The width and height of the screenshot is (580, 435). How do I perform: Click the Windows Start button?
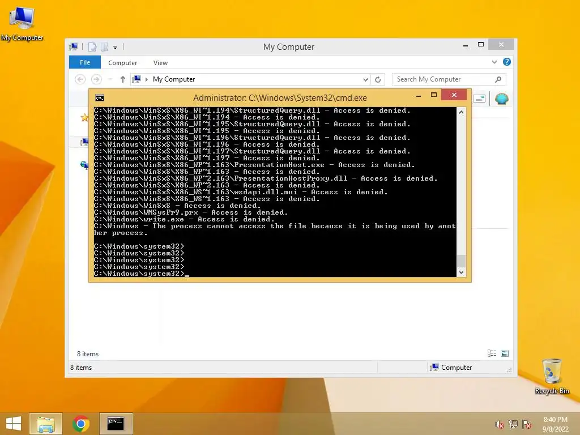click(x=14, y=424)
